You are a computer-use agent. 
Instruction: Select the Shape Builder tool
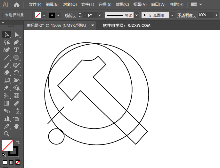[x=16, y=88]
